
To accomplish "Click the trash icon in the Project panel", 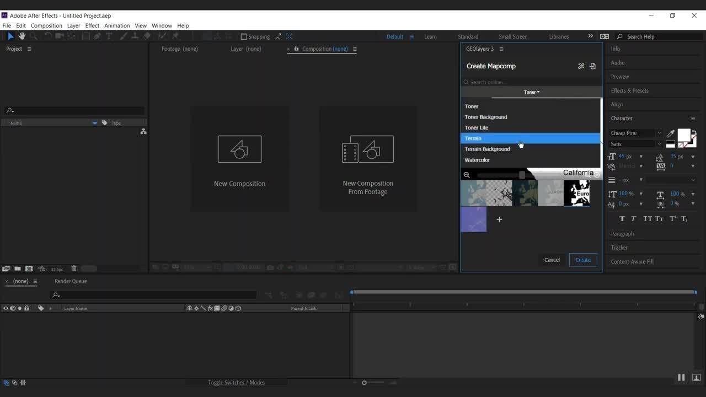I will pos(74,269).
